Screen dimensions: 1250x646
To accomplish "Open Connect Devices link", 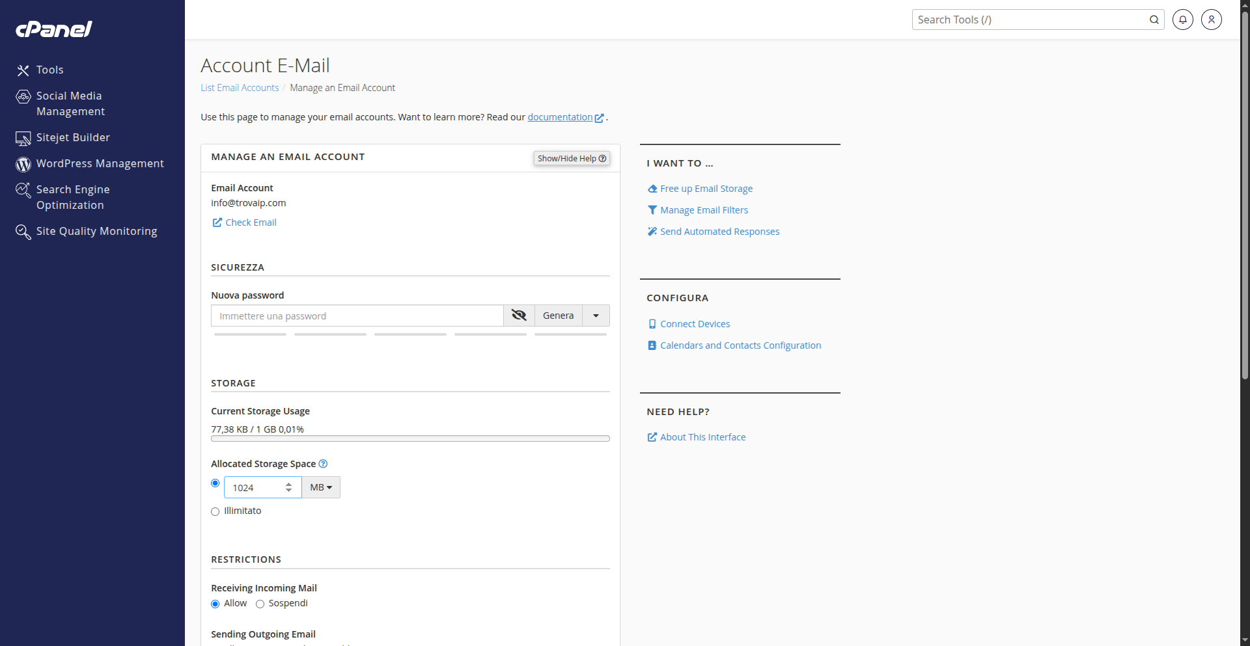I will tap(695, 324).
